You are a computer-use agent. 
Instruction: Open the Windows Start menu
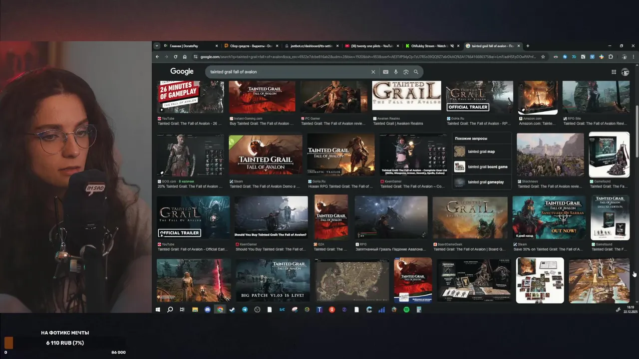pos(158,310)
